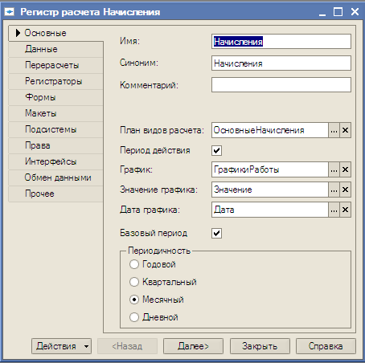Open the Регистраторы tab

click(55, 81)
